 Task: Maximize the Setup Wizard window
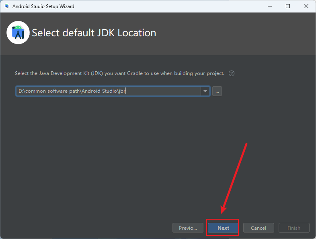[288, 6]
